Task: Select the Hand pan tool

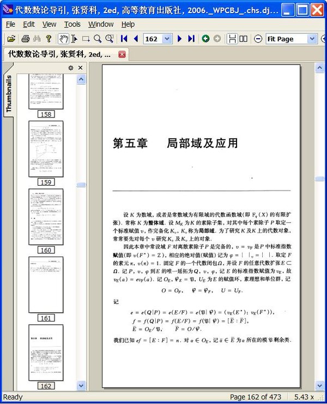Action: tap(63, 39)
